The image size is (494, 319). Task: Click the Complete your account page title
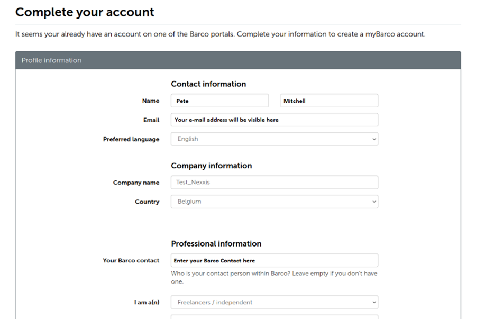click(85, 12)
